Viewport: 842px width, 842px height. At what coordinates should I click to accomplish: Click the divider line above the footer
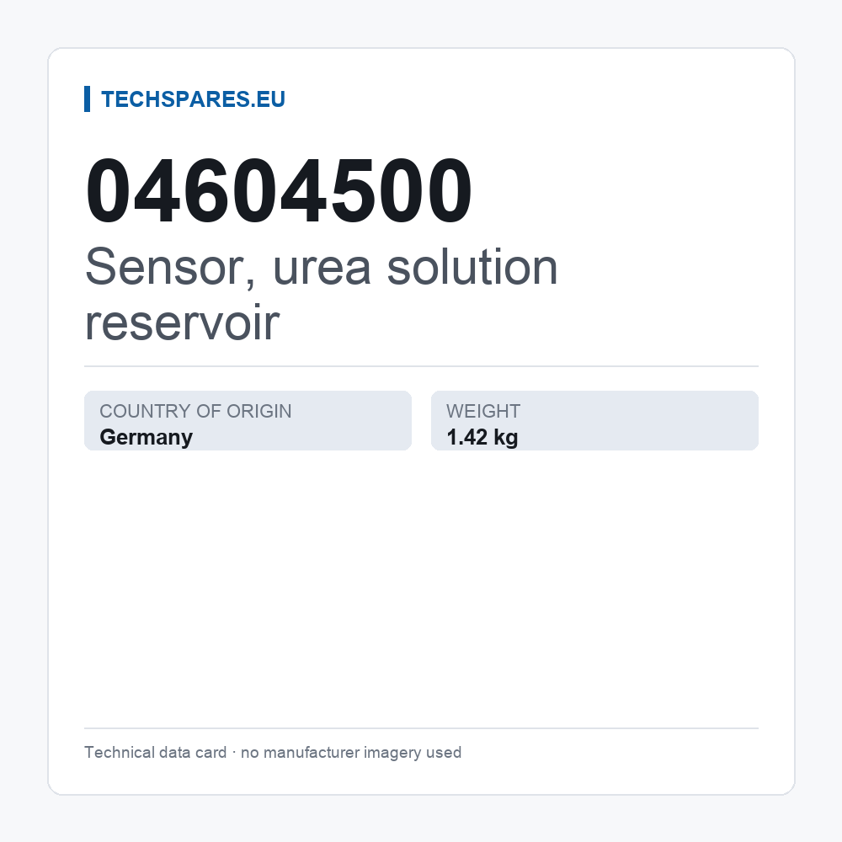tap(422, 728)
